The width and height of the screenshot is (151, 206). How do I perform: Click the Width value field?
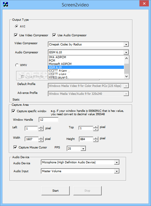[32, 139]
